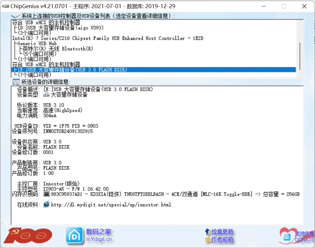The image size is (315, 248).
Task: Select the Generic USB Hub entry
Action: pyautogui.click(x=37, y=43)
